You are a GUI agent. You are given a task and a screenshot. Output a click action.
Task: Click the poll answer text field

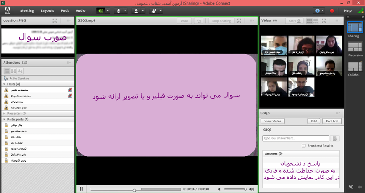[296, 138]
